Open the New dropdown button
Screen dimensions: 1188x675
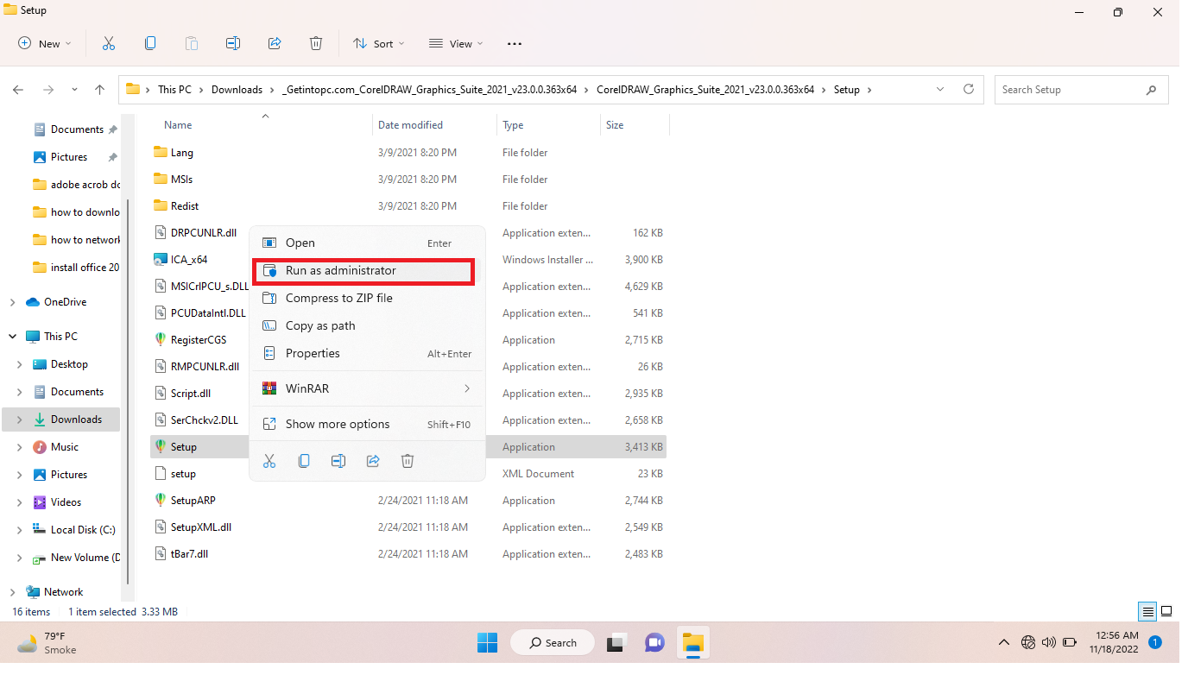point(45,43)
